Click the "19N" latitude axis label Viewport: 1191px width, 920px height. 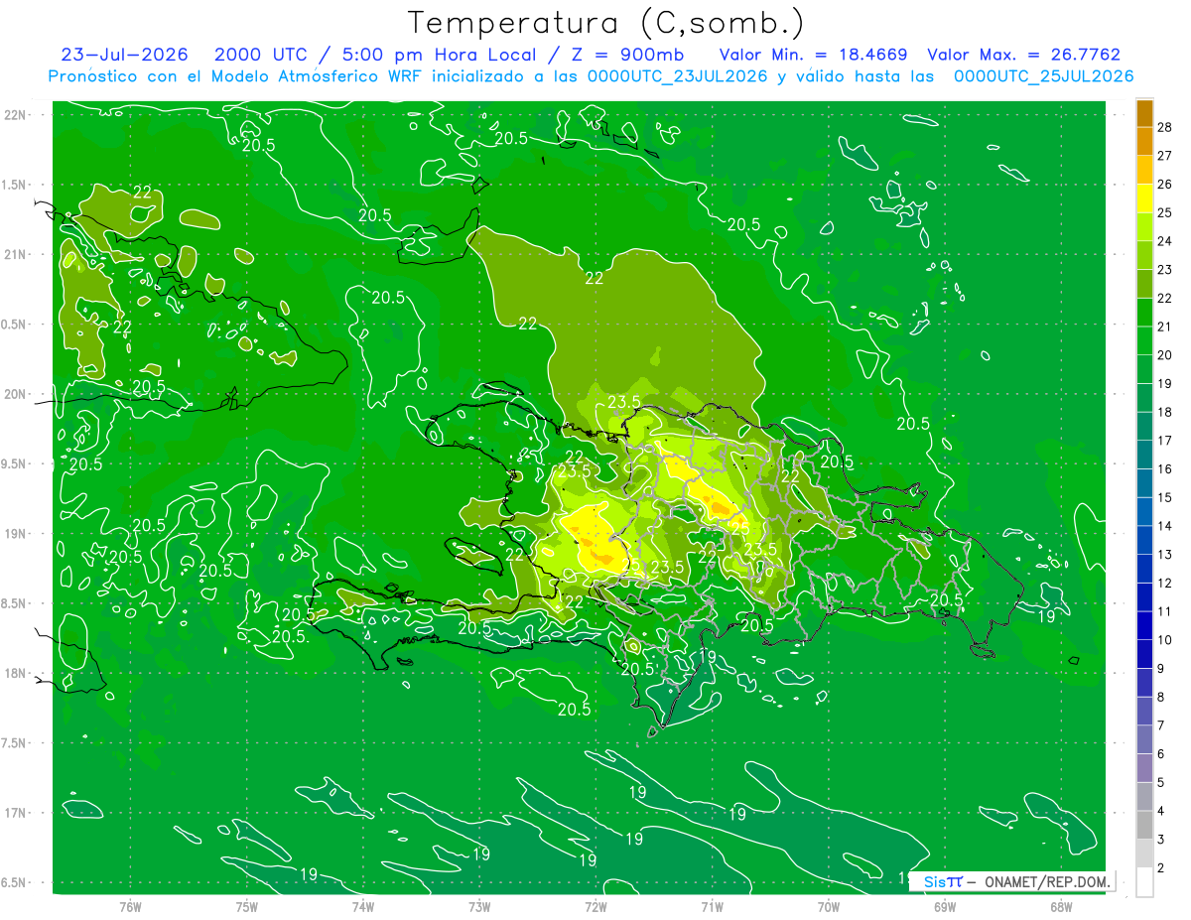coord(15,534)
